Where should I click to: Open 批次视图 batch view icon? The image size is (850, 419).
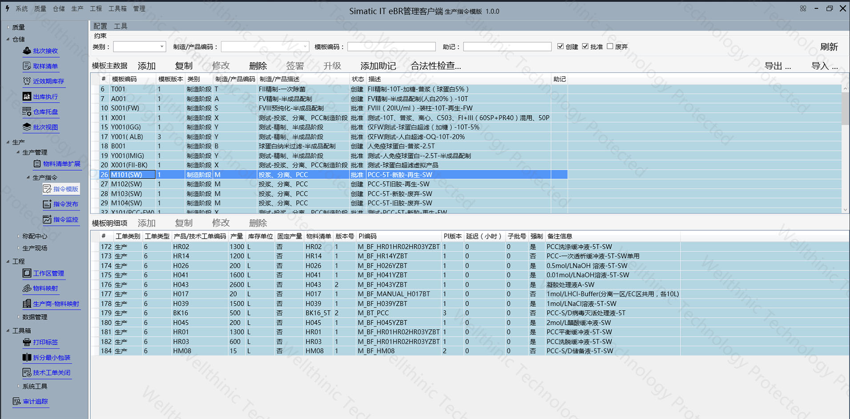(x=27, y=127)
